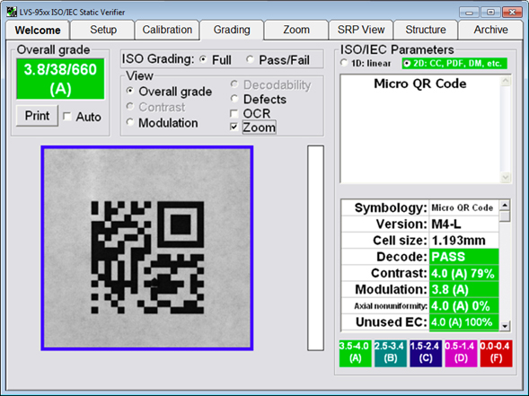Uncheck the Zoom checkbox
Image resolution: width=529 pixels, height=396 pixels.
point(234,128)
